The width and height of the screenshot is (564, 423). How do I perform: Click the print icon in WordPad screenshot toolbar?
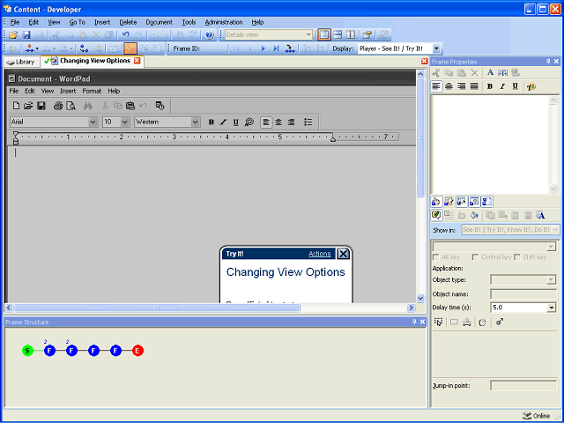58,106
